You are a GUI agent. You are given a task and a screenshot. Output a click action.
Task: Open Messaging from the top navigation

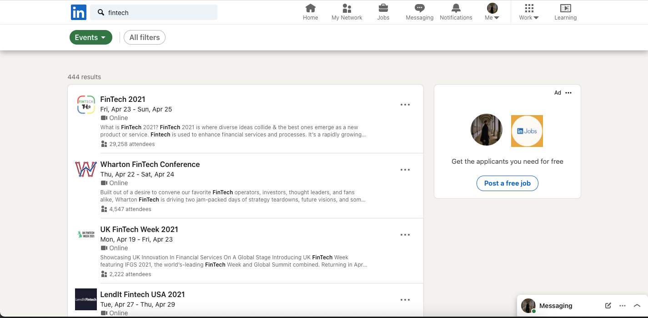[419, 12]
